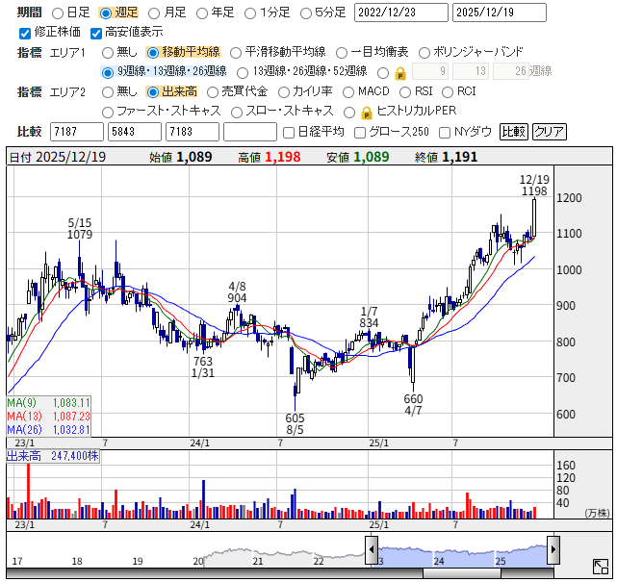Click the 5/15 1079 high price label

coord(80,229)
